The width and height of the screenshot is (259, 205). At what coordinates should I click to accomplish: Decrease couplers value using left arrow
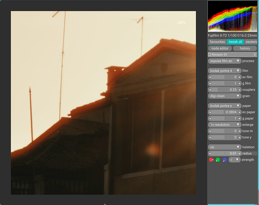210,90
